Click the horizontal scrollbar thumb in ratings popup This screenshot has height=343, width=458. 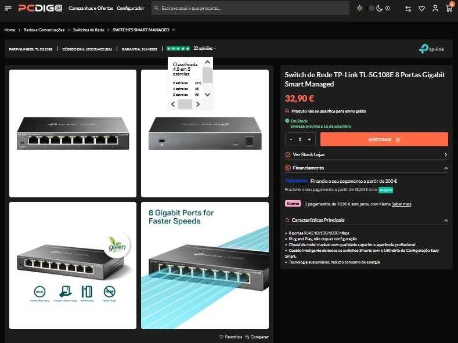click(x=185, y=104)
